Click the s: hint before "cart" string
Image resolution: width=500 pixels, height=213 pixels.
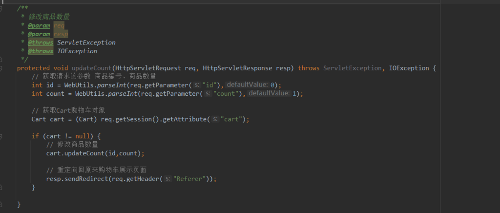click(x=215, y=119)
